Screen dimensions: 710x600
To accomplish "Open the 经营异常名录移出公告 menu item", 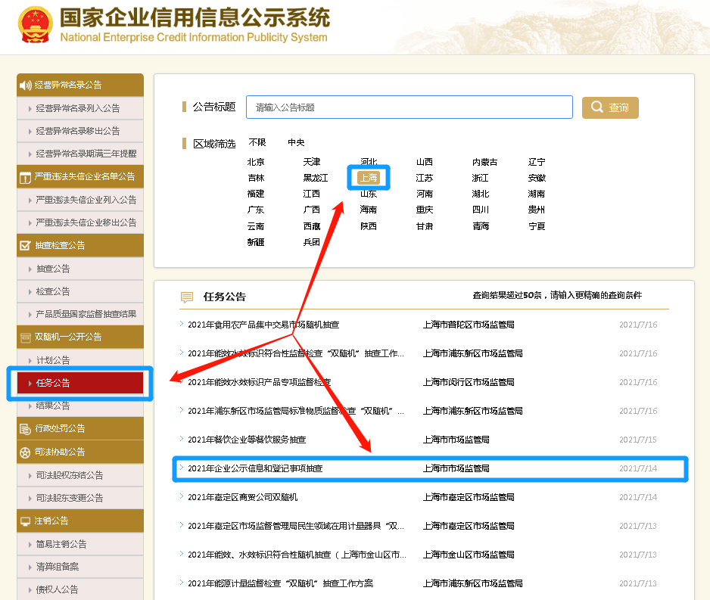I will (x=80, y=131).
